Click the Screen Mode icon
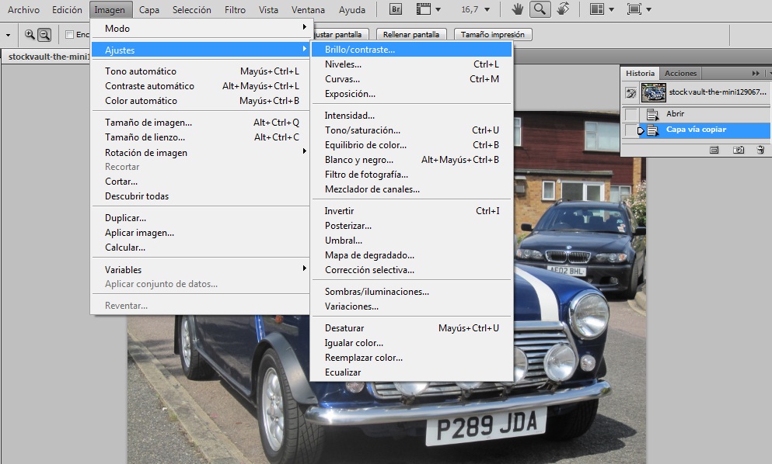Screen dimensions: 772x464 coord(634,9)
